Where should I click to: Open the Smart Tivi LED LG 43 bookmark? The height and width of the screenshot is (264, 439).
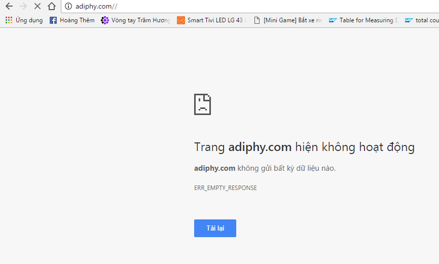coord(212,20)
